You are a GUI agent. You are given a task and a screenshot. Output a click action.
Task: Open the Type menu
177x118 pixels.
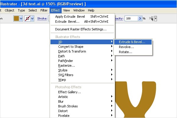coord(21,10)
